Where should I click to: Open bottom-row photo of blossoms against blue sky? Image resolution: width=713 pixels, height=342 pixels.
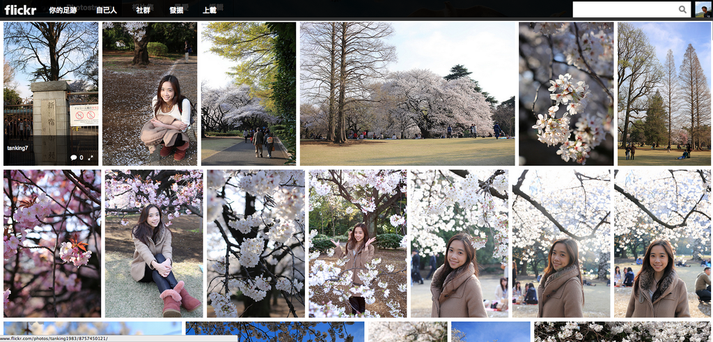click(x=275, y=332)
